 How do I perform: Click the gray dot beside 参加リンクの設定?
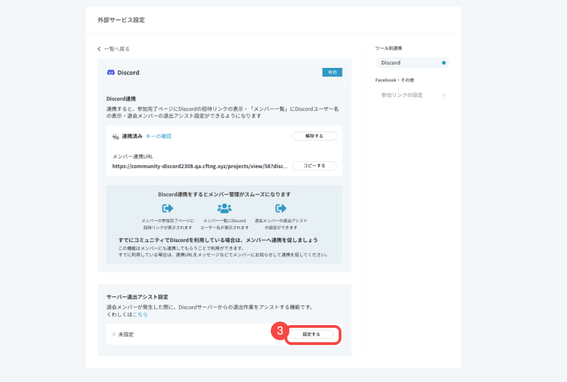coord(444,95)
